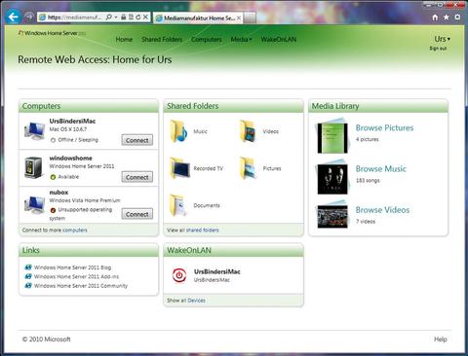Viewport: 468px width, 356px height.
Task: Open the Shared Folders navigation item
Action: point(162,39)
